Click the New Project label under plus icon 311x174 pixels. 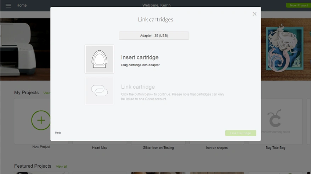click(41, 147)
